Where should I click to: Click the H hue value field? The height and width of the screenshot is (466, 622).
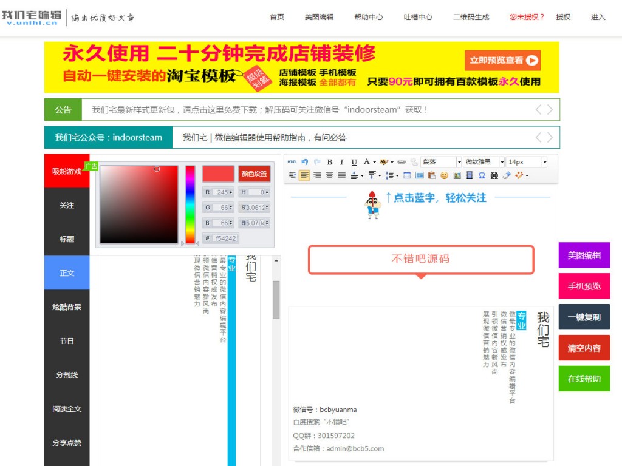click(x=254, y=192)
